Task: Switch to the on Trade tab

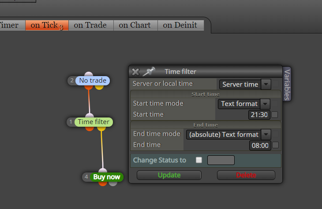Action: click(x=91, y=25)
